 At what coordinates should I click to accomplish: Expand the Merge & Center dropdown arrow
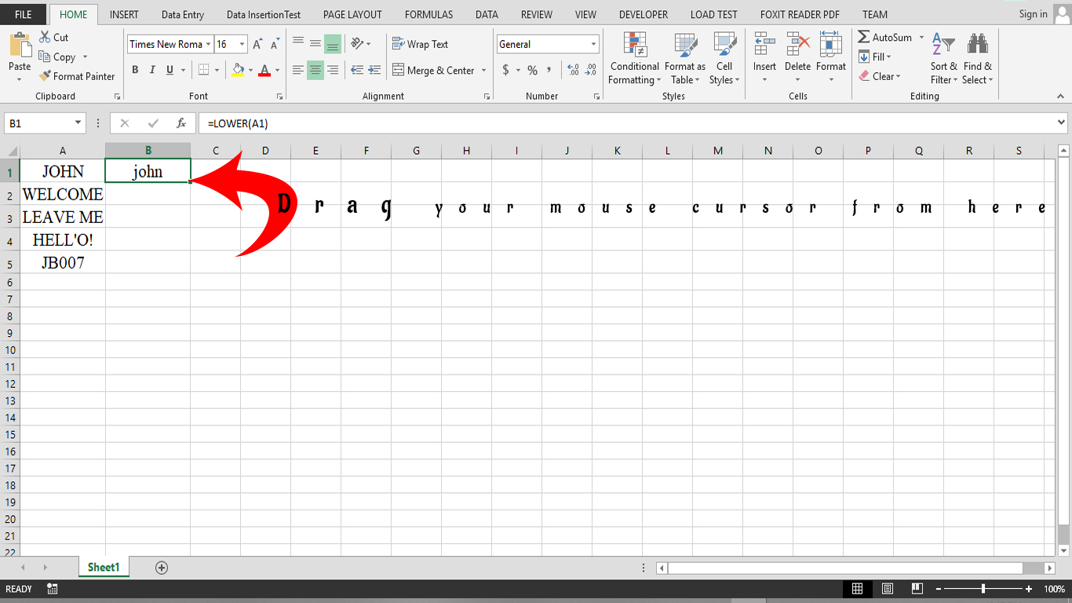point(483,71)
